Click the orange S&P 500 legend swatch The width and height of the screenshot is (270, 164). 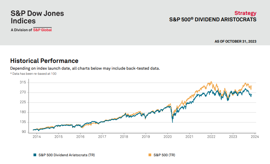pyautogui.click(x=150, y=155)
